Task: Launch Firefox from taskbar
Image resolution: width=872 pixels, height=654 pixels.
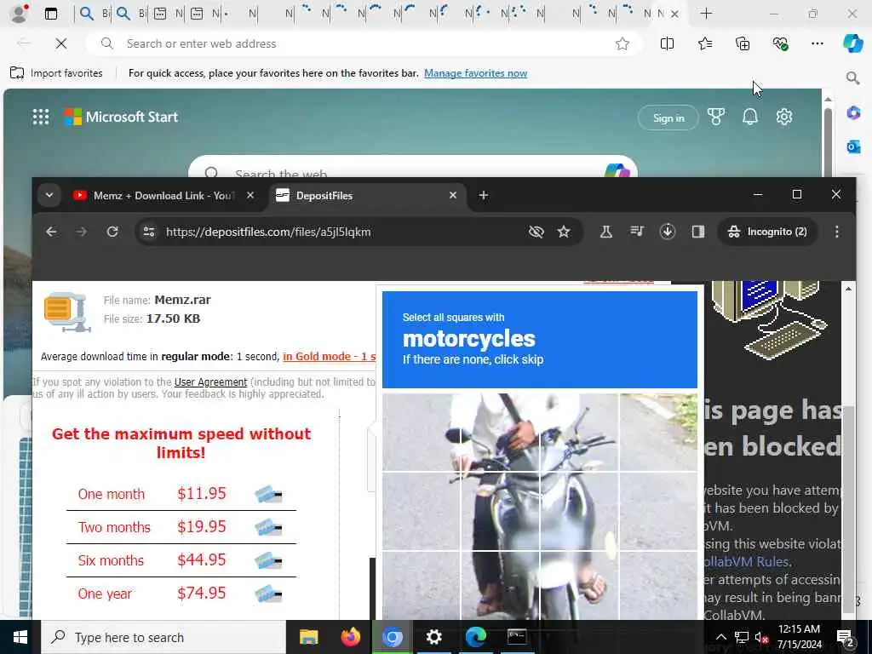Action: (350, 637)
